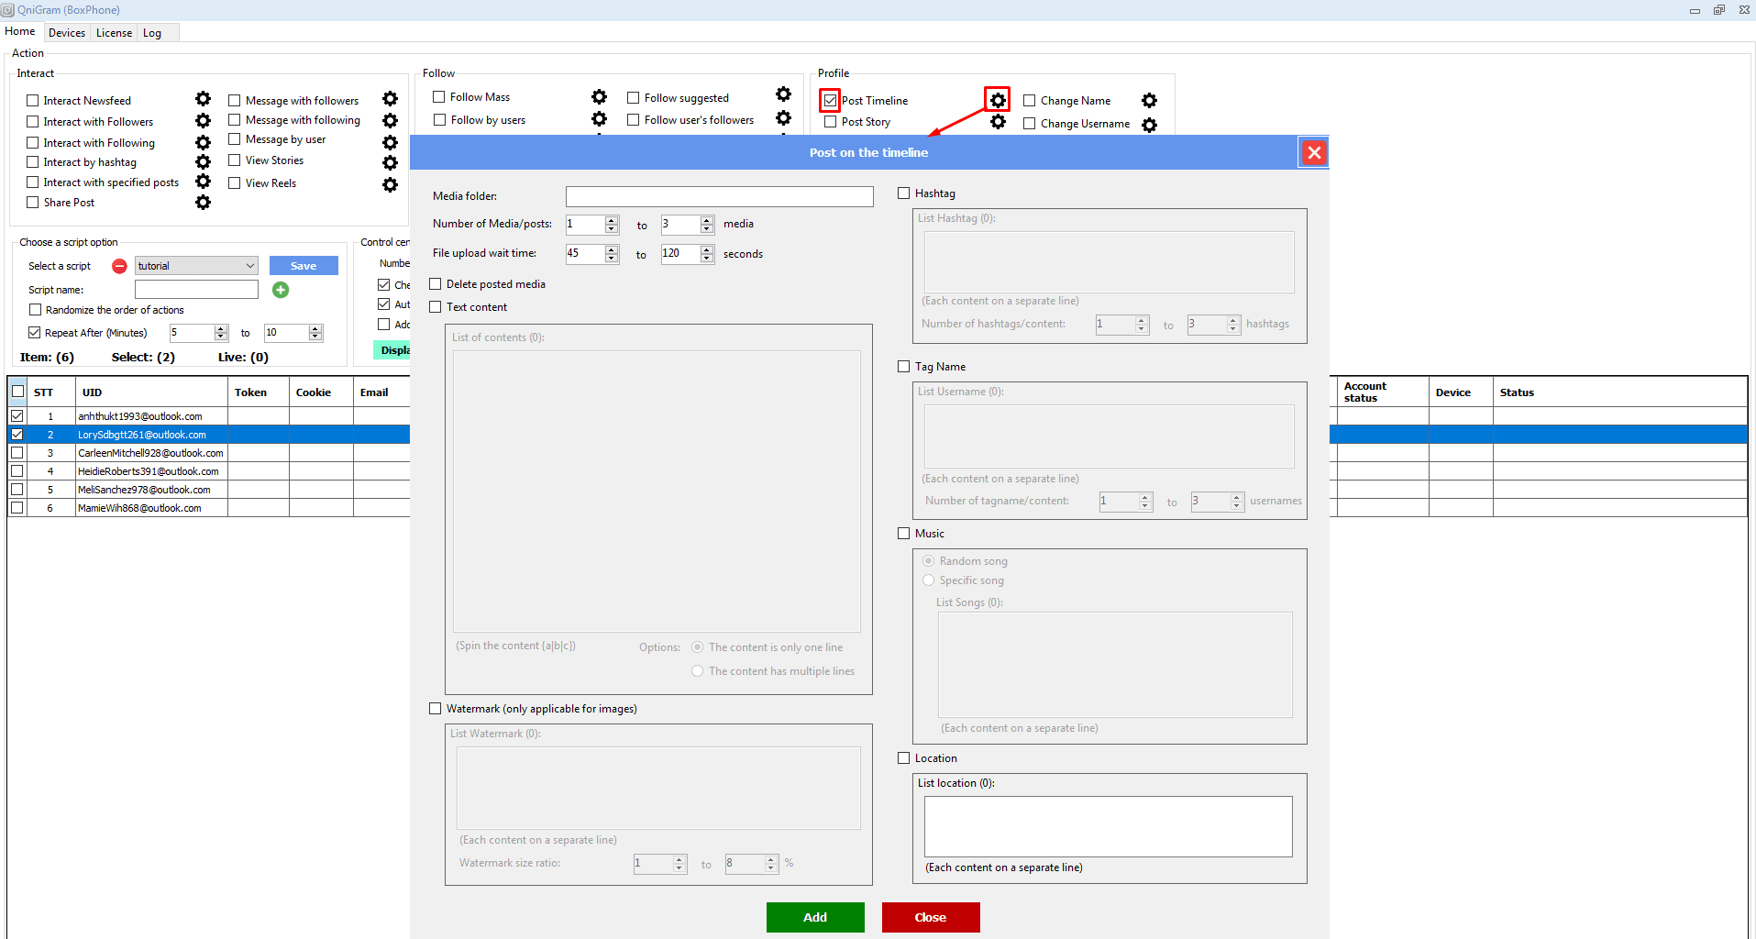The width and height of the screenshot is (1756, 939).
Task: Open gear settings for Follow suggested
Action: [x=783, y=94]
